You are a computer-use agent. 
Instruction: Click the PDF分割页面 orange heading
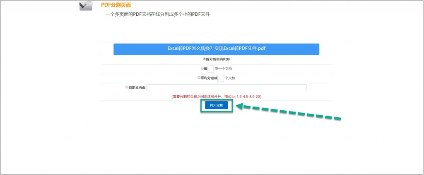click(116, 5)
